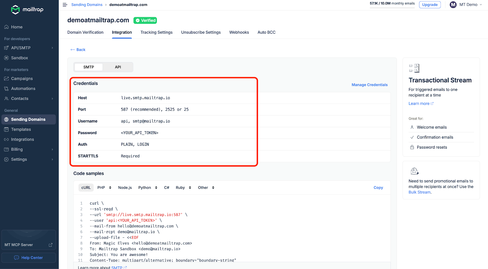The image size is (488, 269).
Task: Open the Ruby code sample dropdown
Action: 184,188
